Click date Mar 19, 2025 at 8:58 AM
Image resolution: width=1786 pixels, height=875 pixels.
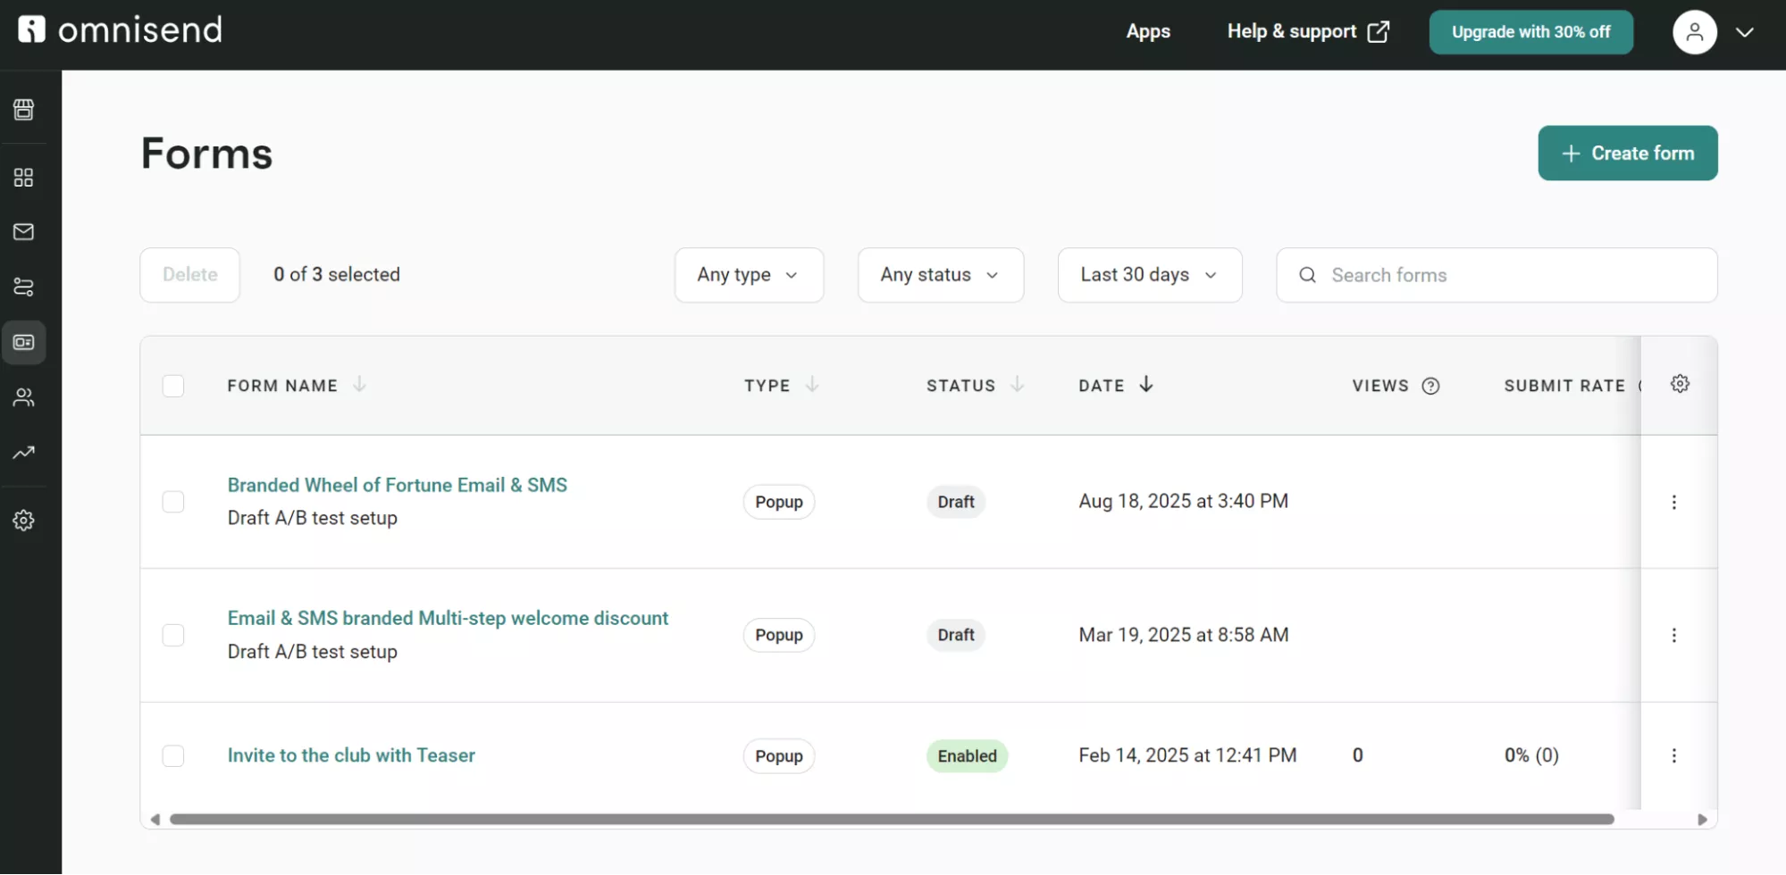(1183, 635)
